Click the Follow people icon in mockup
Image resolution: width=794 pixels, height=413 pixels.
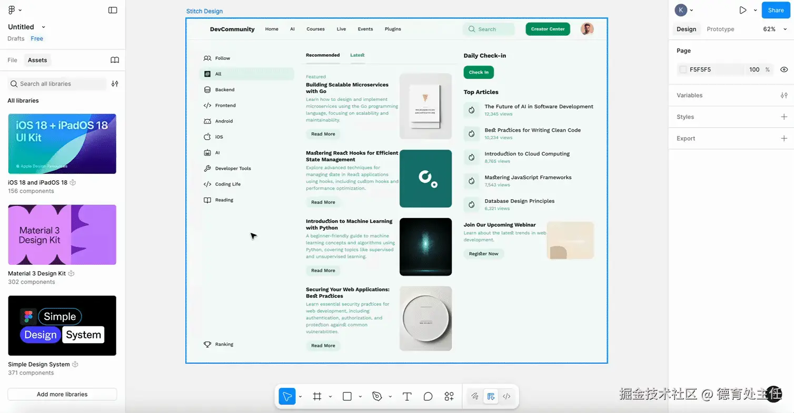207,58
